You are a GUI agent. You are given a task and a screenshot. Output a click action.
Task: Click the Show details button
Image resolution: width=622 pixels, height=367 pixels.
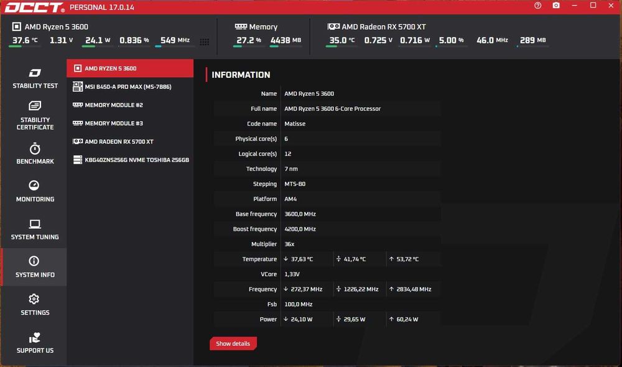(x=233, y=343)
